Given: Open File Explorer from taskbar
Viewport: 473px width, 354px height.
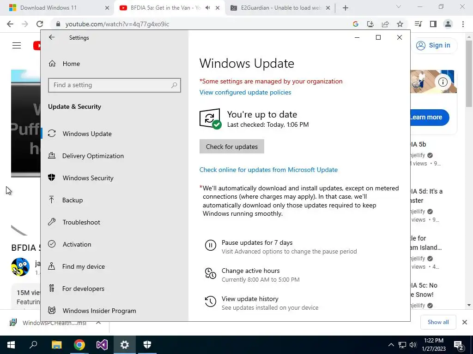Looking at the screenshot, I should click(56, 345).
